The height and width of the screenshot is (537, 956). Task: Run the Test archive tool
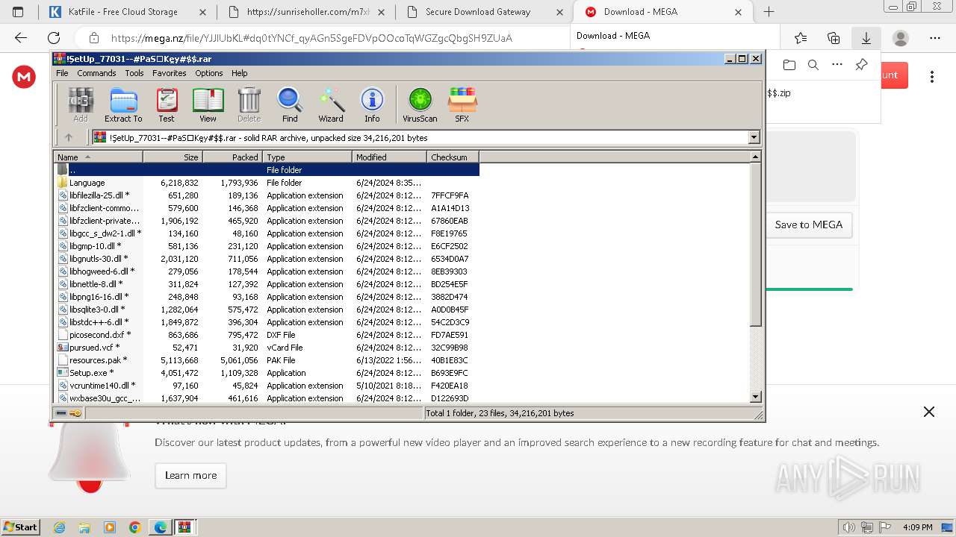coord(167,105)
